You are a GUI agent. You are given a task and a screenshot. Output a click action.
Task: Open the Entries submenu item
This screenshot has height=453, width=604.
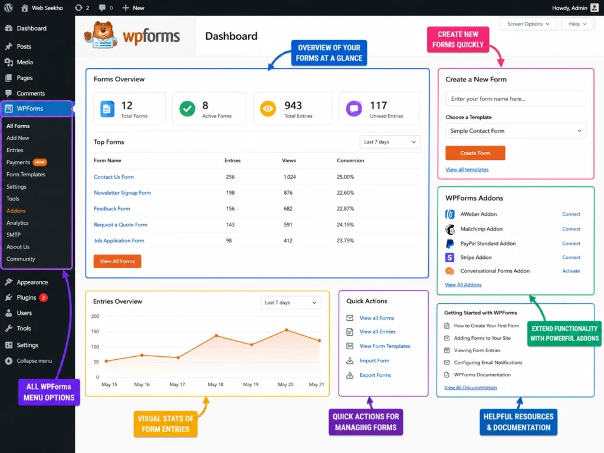tap(15, 150)
